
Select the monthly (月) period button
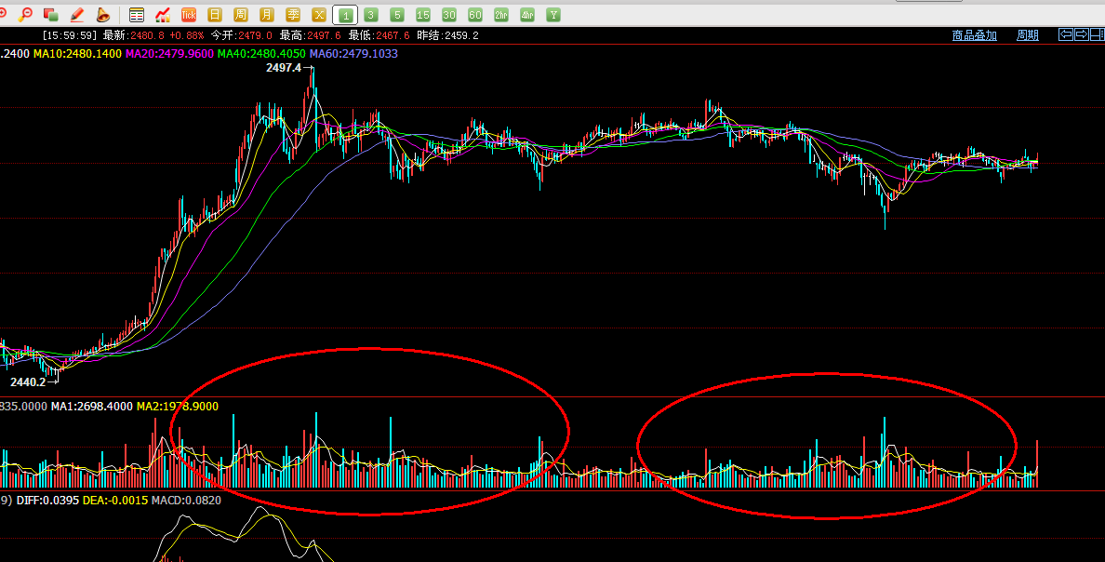tap(266, 15)
